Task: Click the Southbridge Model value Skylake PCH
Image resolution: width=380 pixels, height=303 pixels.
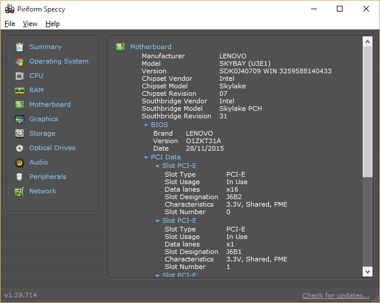Action: pos(241,109)
